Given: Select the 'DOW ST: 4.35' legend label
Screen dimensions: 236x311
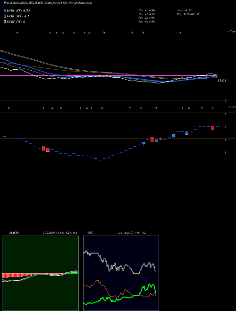Looking at the screenshot, I should (18, 10).
